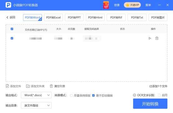Start conversion with the row's play icon

click(150, 38)
